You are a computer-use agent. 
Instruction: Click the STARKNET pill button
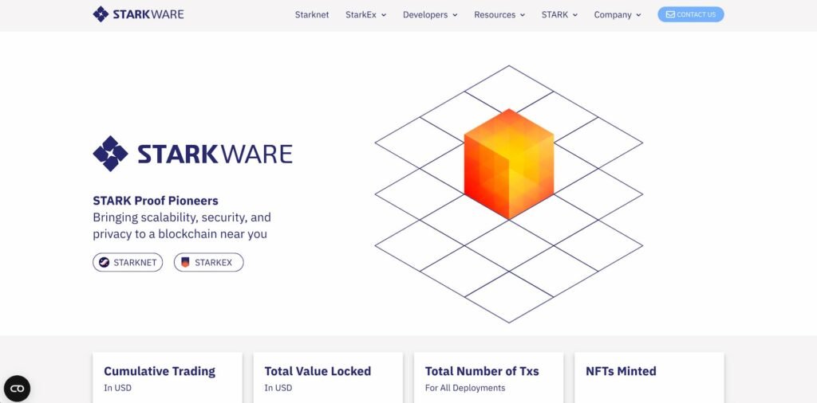[128, 262]
